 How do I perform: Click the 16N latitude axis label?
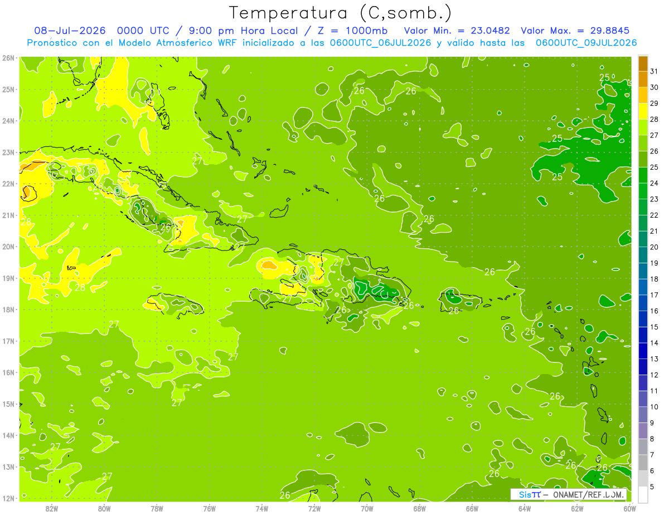pyautogui.click(x=8, y=372)
